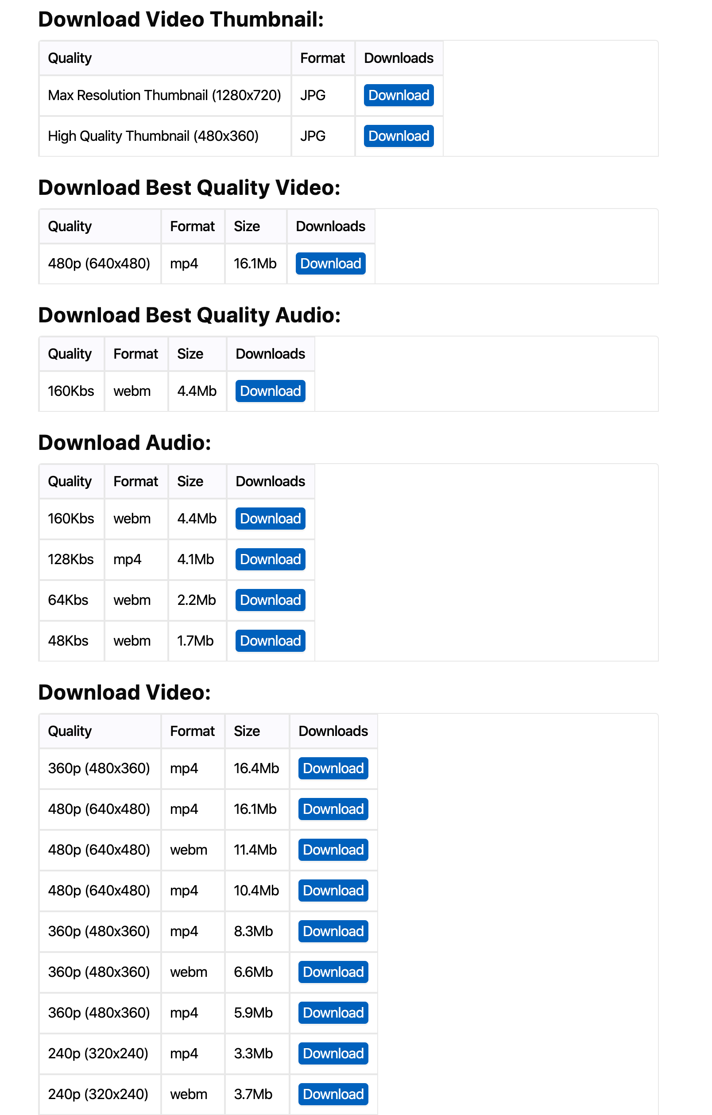Download the 480p mp4 16.1Mb video in Download Video
This screenshot has width=712, height=1115.
[333, 809]
